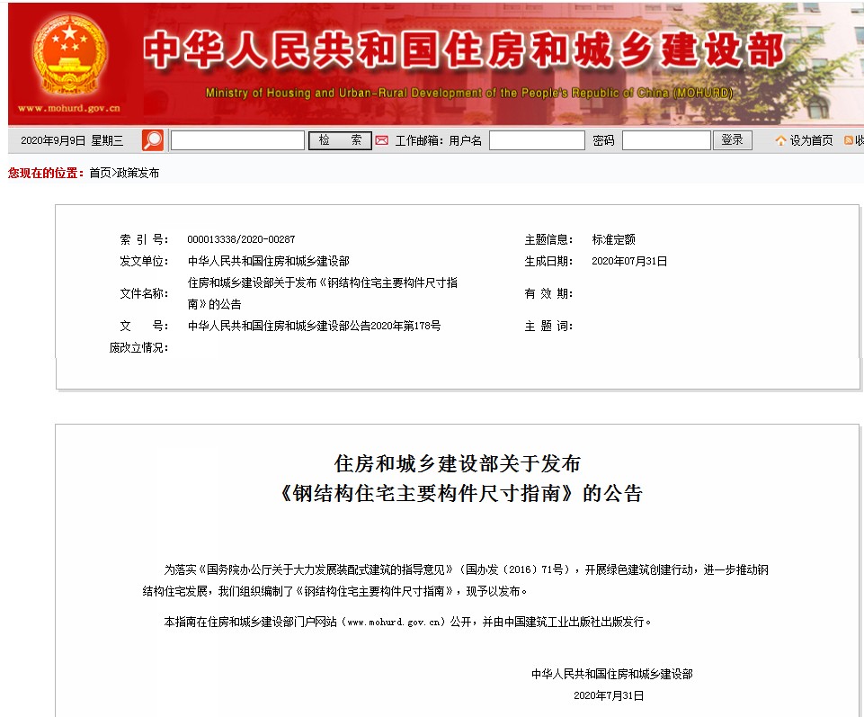Go to 首页 in the breadcrumb
The width and height of the screenshot is (864, 717).
click(x=100, y=173)
